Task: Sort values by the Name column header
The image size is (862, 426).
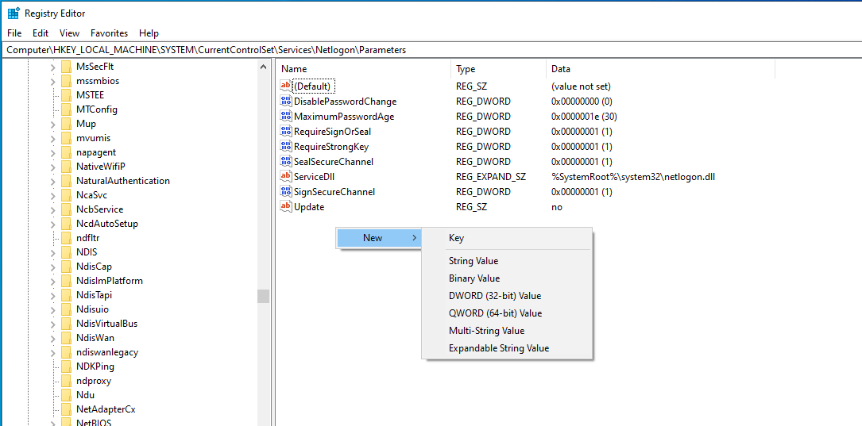Action: (364, 69)
